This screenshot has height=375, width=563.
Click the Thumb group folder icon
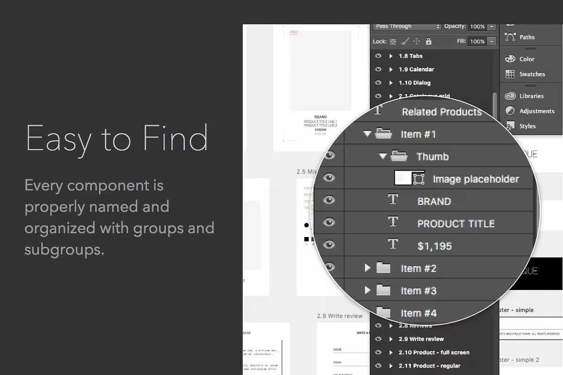click(x=399, y=156)
